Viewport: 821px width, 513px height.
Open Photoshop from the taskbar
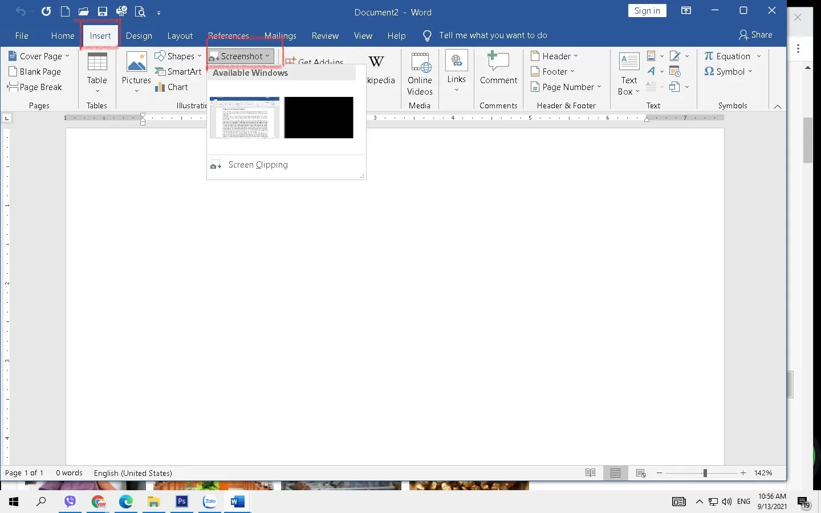click(x=182, y=502)
